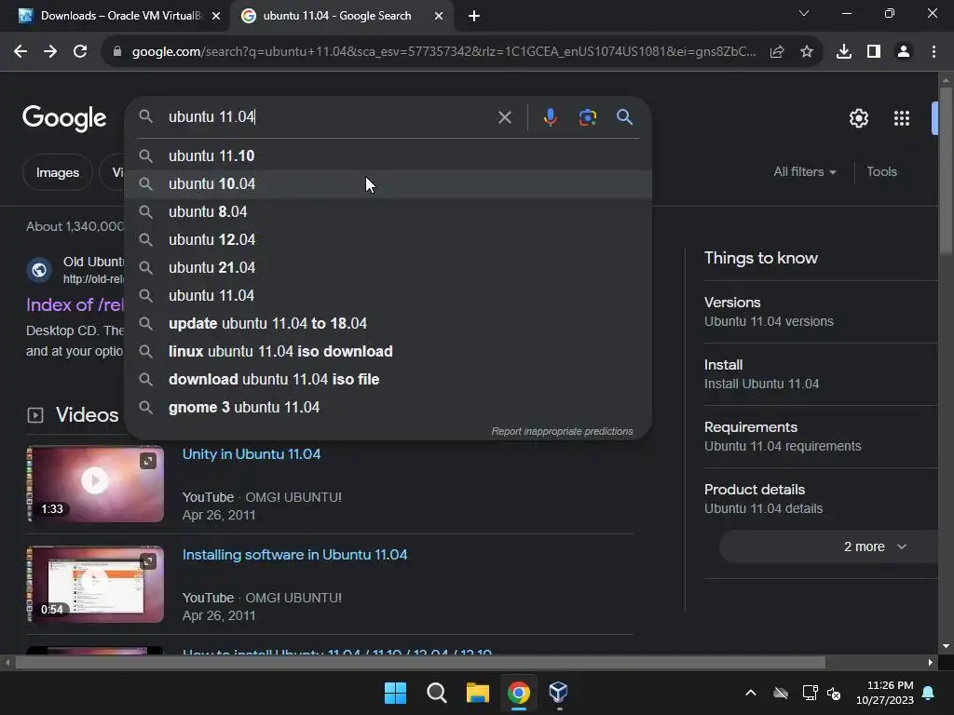
Task: Open Installing software in Ubuntu 11.04 link
Action: point(294,555)
